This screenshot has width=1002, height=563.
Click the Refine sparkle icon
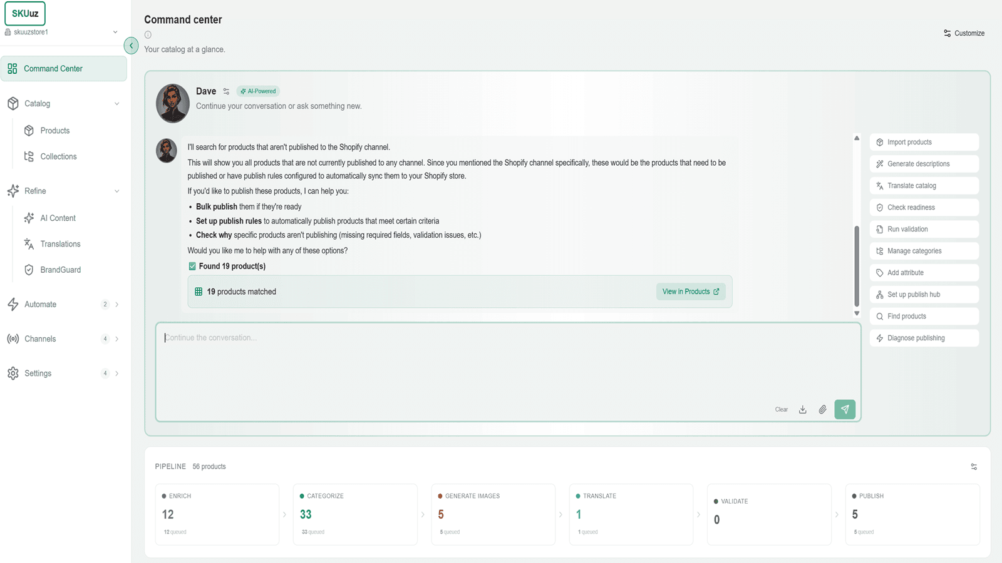(x=13, y=191)
